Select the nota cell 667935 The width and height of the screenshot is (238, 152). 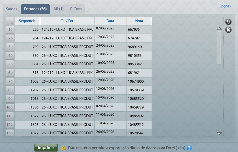coord(139,29)
